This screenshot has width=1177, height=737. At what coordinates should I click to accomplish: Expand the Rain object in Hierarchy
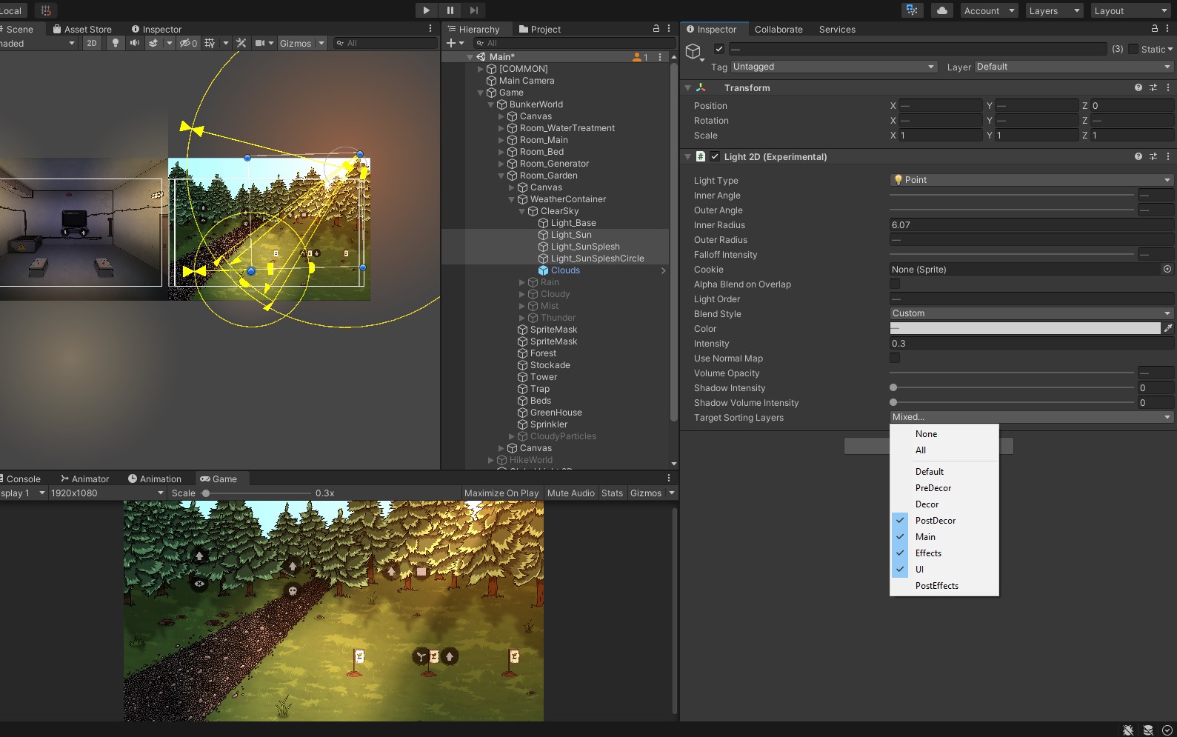click(x=522, y=282)
